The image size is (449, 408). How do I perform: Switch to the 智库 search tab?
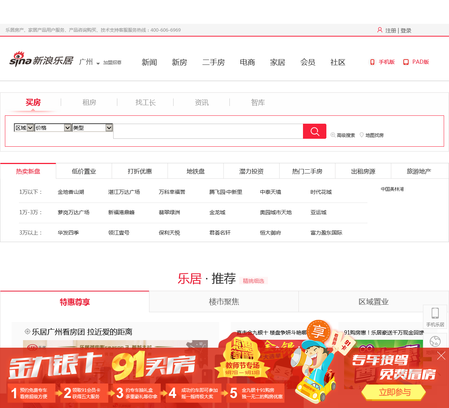[x=258, y=103]
